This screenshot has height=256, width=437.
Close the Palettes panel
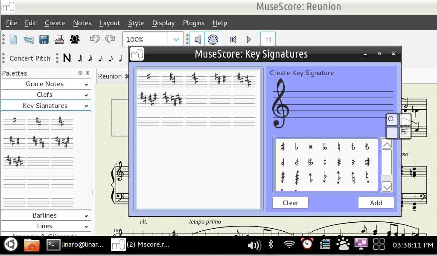tap(87, 73)
